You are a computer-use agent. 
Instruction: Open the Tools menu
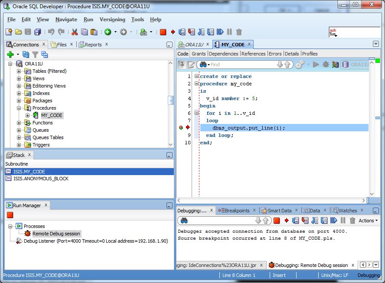(x=137, y=20)
